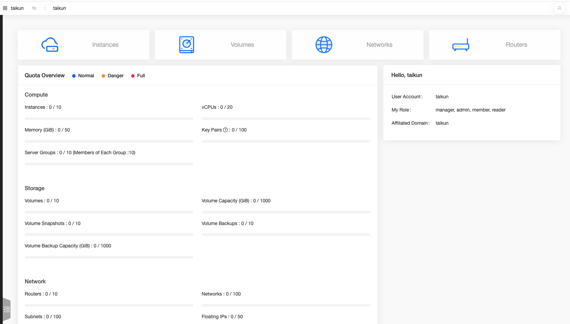570x324 pixels.
Task: Click the grid icon beside taikun
Action: pos(5,8)
